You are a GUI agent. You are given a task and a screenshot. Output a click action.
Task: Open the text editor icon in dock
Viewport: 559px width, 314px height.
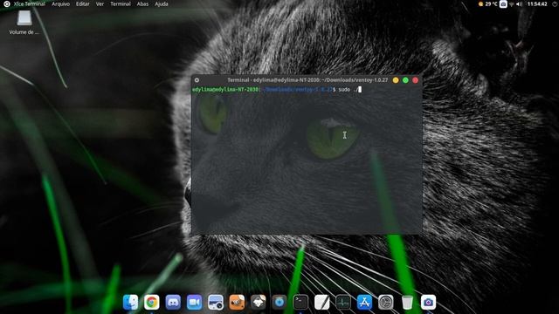click(322, 303)
